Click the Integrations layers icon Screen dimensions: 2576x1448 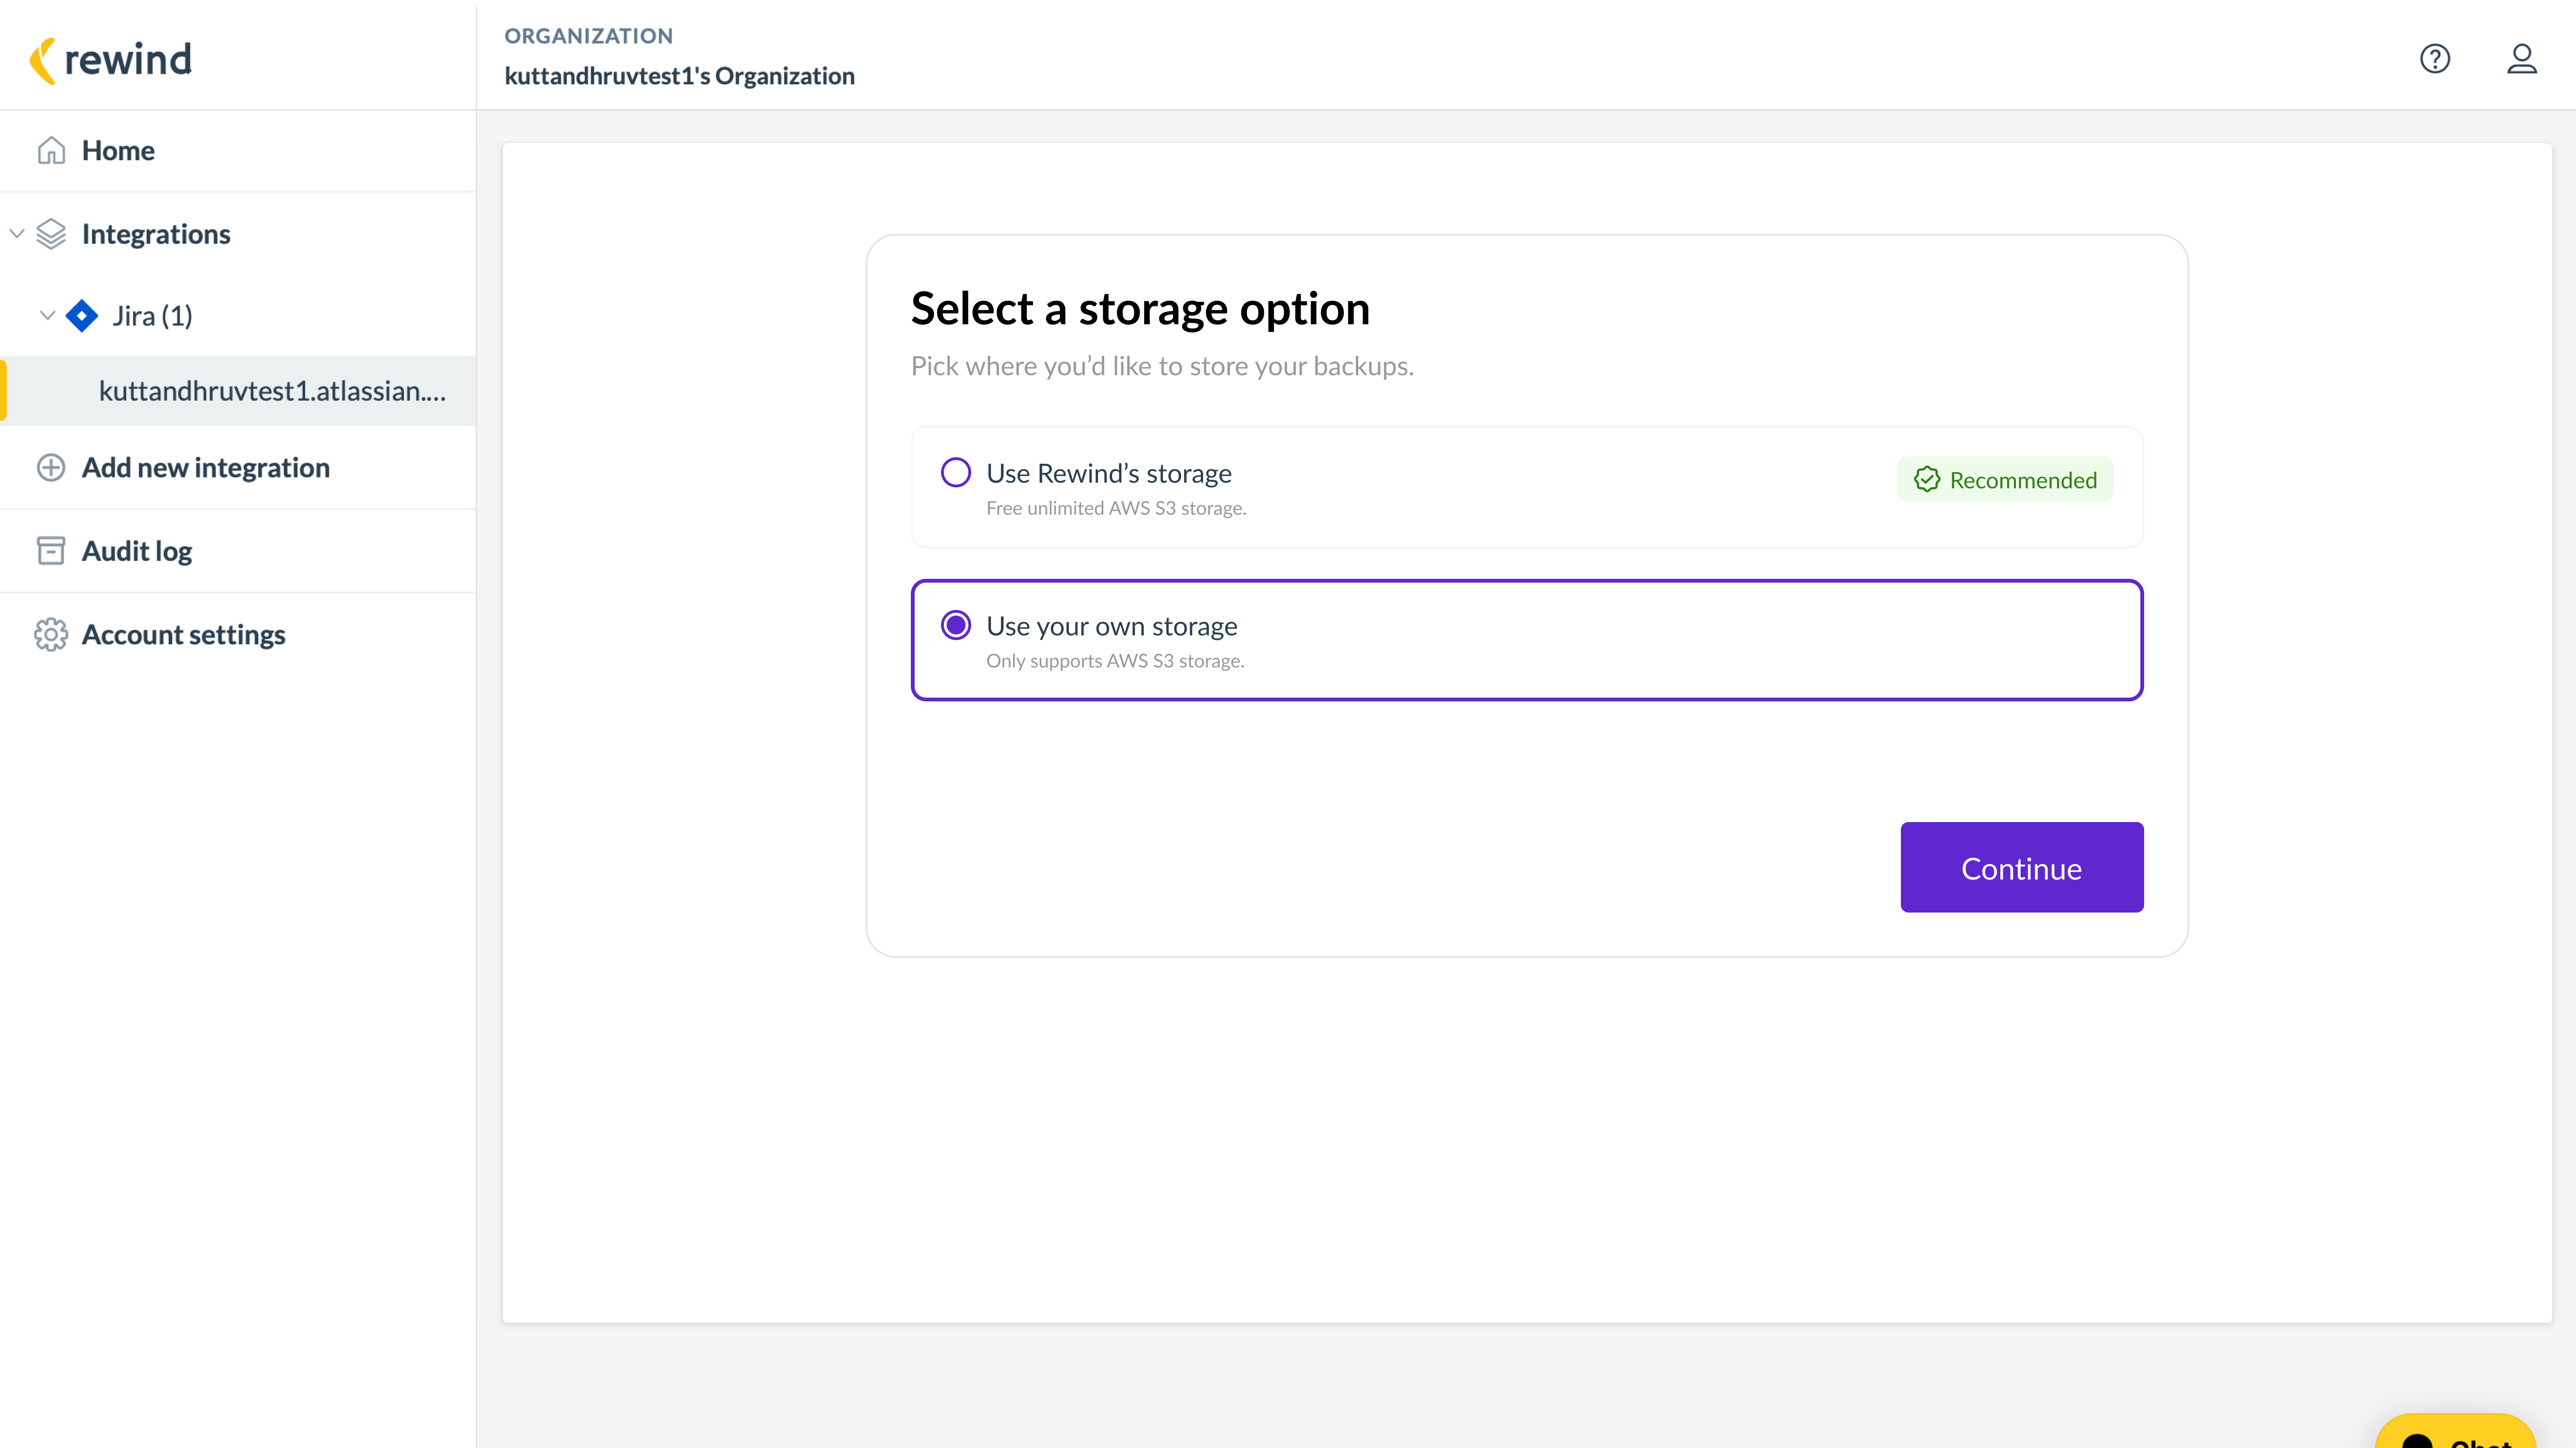pyautogui.click(x=51, y=233)
